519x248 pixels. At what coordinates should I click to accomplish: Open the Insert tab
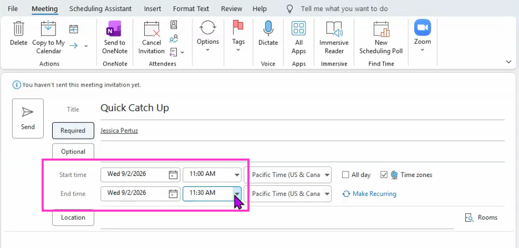(152, 9)
